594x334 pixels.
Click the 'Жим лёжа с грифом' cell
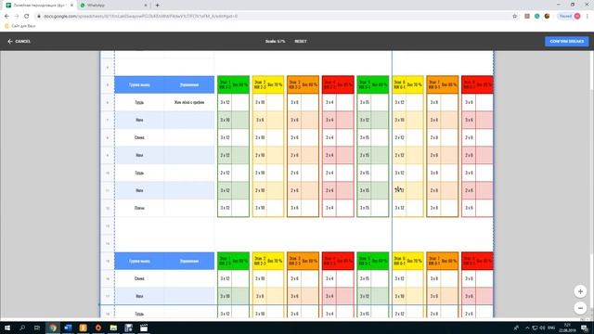pos(189,102)
